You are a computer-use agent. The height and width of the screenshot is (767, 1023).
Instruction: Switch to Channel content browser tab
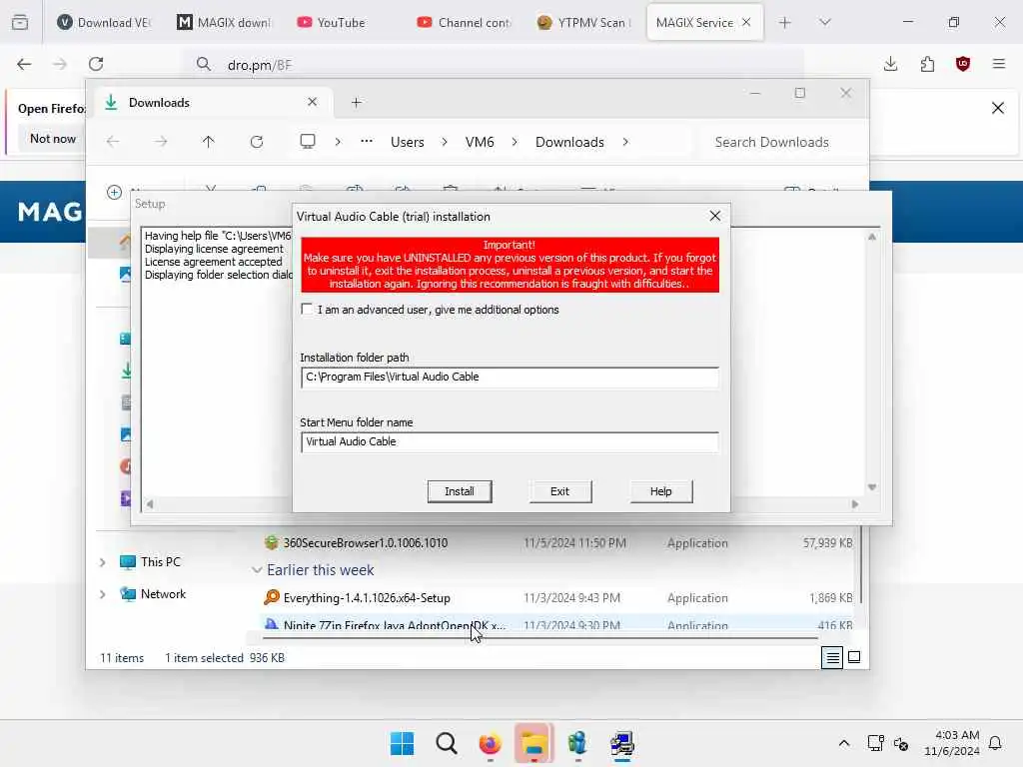(x=466, y=22)
